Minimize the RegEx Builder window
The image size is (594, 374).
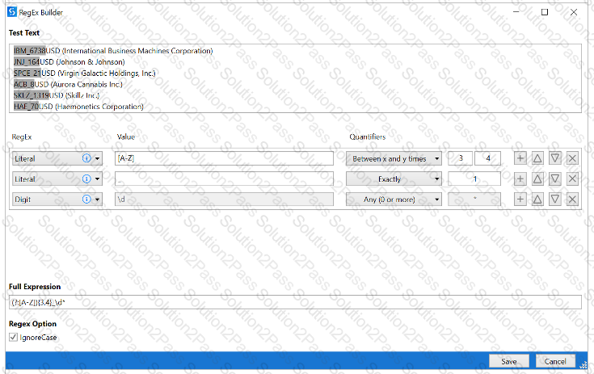click(516, 12)
